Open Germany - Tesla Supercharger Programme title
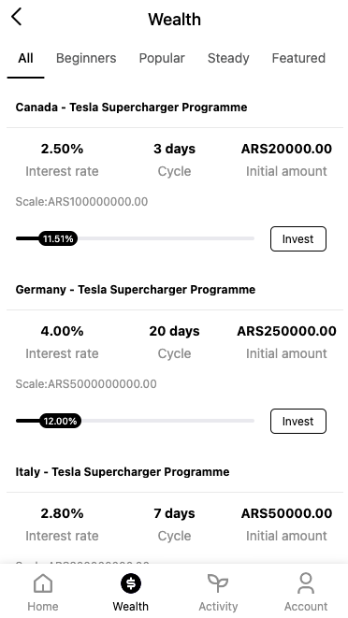Screen dimensions: 348x618 (136, 290)
